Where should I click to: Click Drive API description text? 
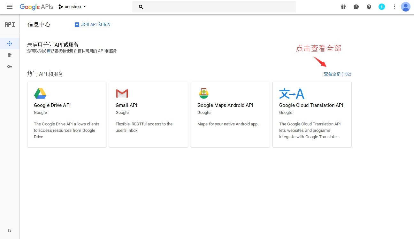click(67, 130)
